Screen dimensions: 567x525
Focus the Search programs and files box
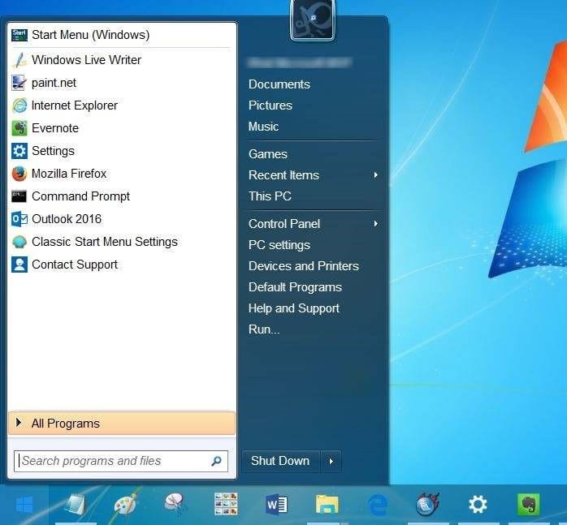click(x=121, y=461)
